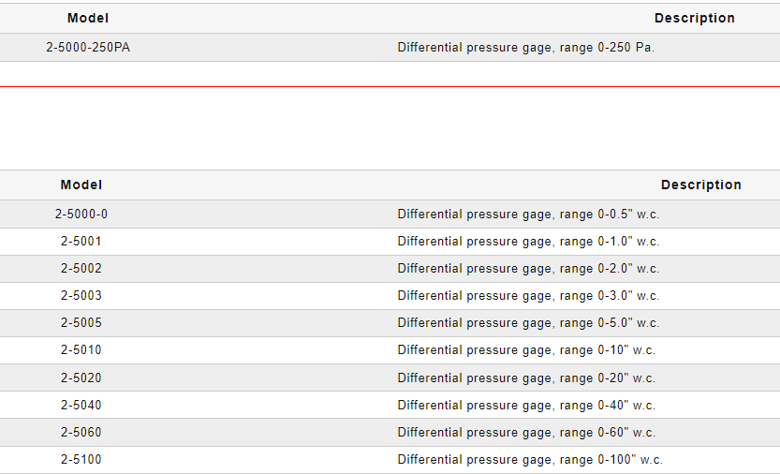Viewport: 780px width, 474px height.
Task: Select model number 2-5005
Action: pyautogui.click(x=81, y=322)
